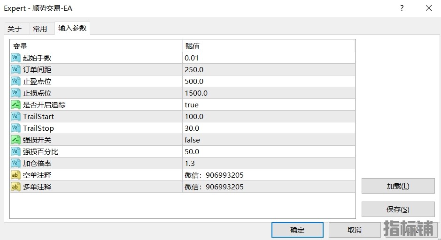Screen dimensions: 441x240
Task: Select the TrailStart variable name
Action: [38, 117]
